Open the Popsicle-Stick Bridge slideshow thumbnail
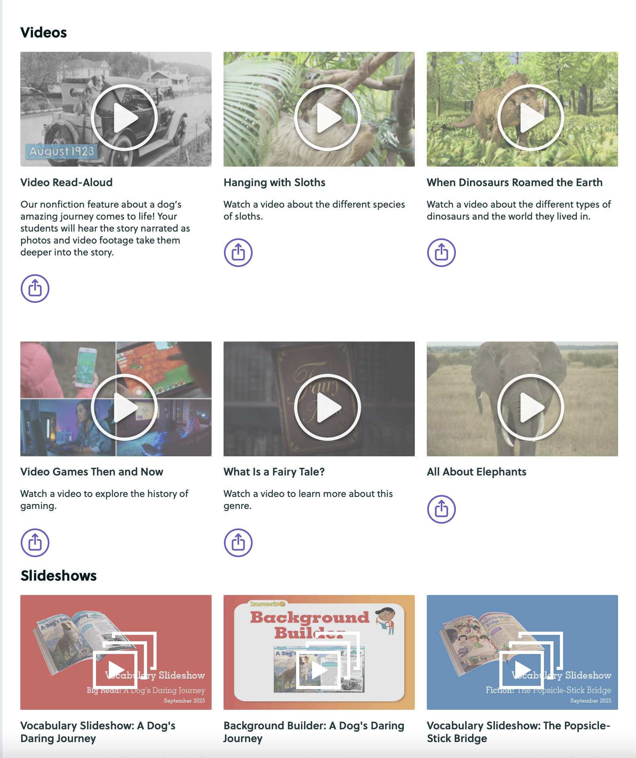This screenshot has height=758, width=636. 522,652
